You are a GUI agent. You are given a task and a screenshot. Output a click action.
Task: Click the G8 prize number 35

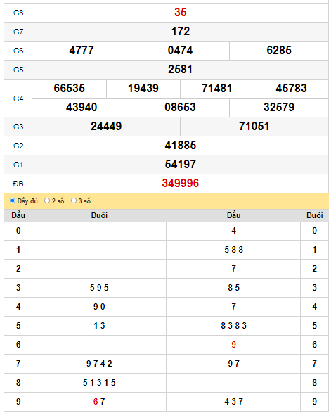(x=181, y=13)
